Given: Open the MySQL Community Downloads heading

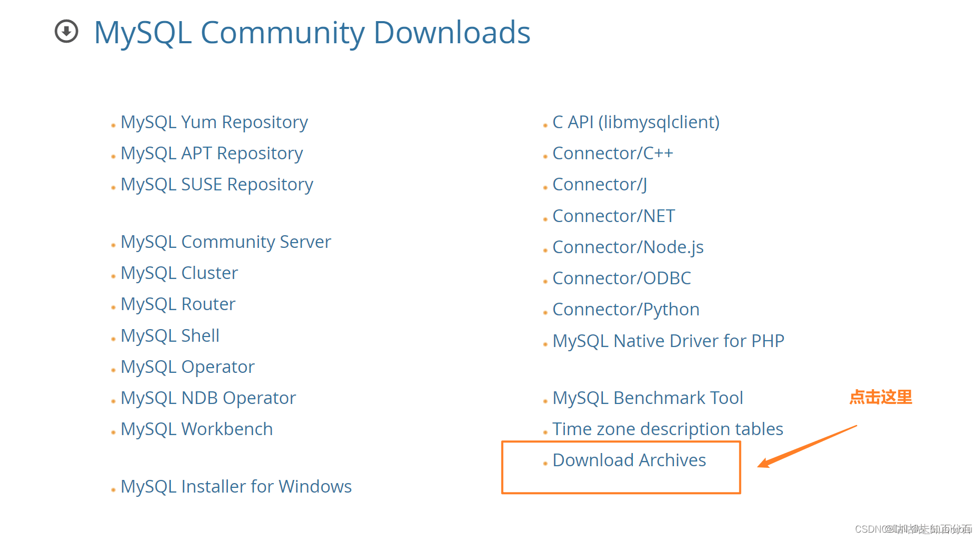Looking at the screenshot, I should click(312, 33).
